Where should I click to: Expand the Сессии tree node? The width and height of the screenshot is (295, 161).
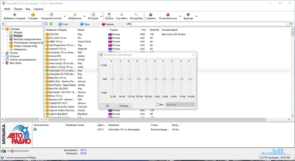click(3, 53)
